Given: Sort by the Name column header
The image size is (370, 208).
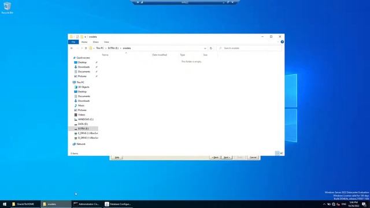Looking at the screenshot, I should click(105, 55).
